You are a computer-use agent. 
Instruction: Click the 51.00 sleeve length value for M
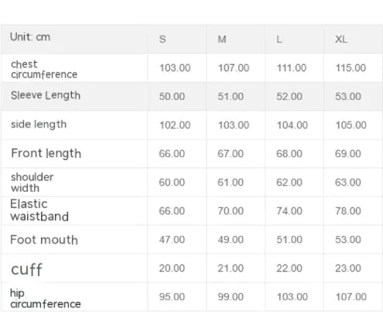(x=231, y=97)
